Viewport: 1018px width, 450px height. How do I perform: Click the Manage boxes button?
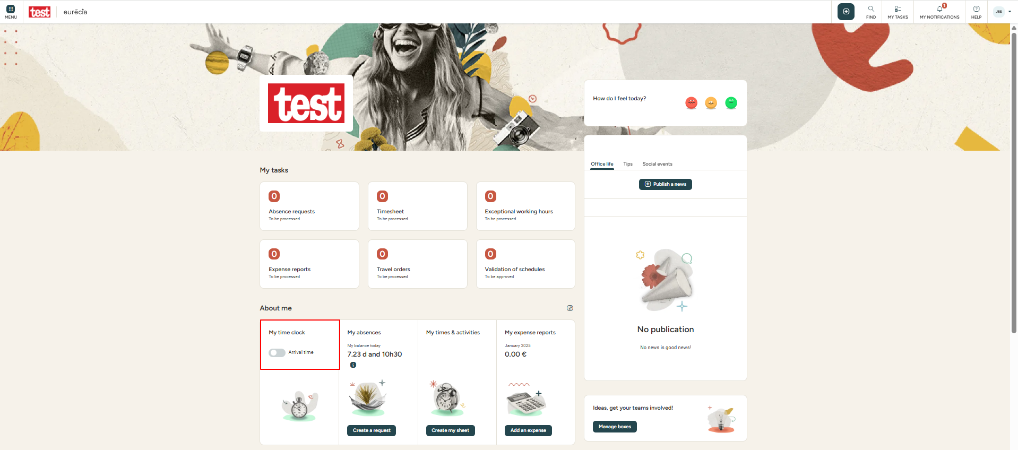615,427
